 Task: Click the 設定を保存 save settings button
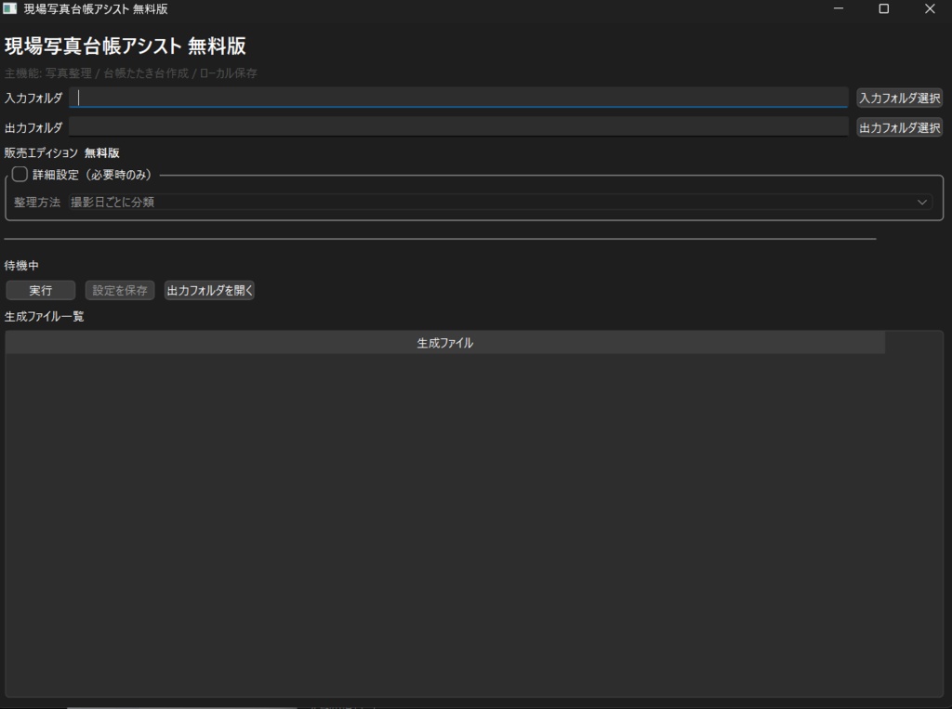pos(119,290)
